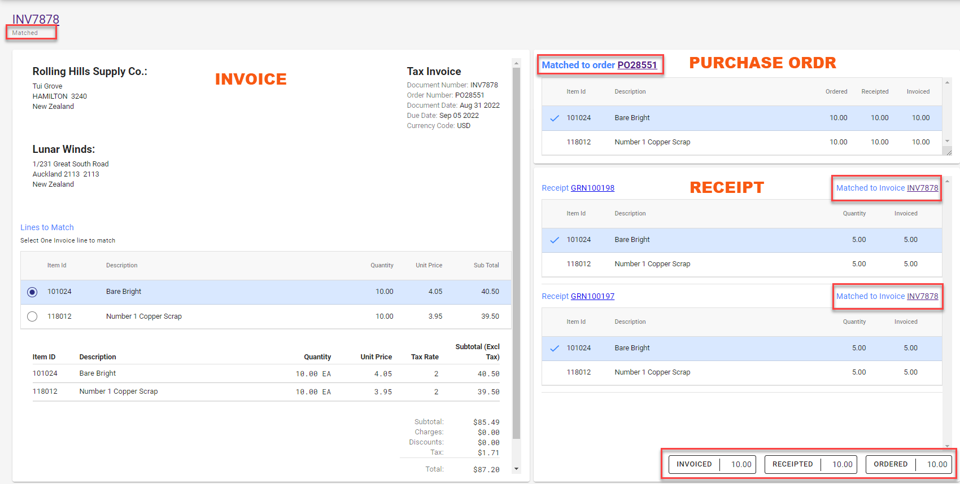
Task: Click INV7878 link beside receipt GRN100198
Action: [922, 188]
